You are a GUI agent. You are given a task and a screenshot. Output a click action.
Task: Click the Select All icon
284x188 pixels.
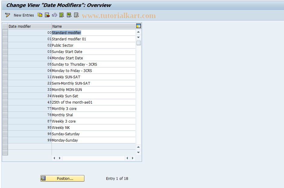[62, 15]
